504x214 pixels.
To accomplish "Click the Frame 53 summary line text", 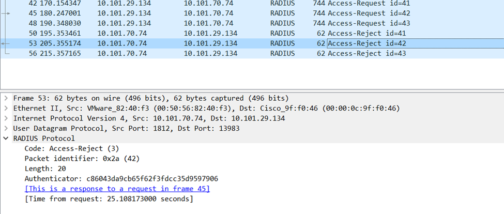I will coord(150,98).
